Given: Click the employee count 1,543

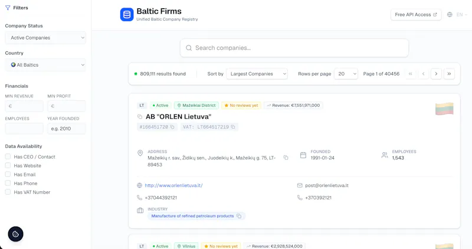Looking at the screenshot, I should click(398, 158).
